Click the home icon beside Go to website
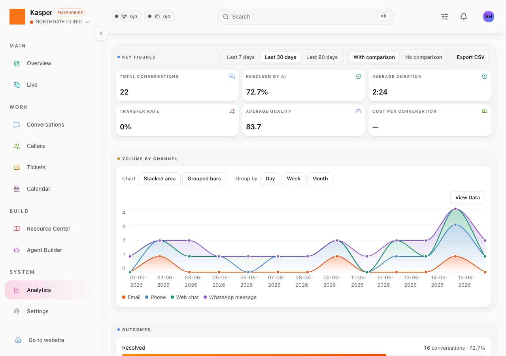The height and width of the screenshot is (356, 506). coord(18,340)
